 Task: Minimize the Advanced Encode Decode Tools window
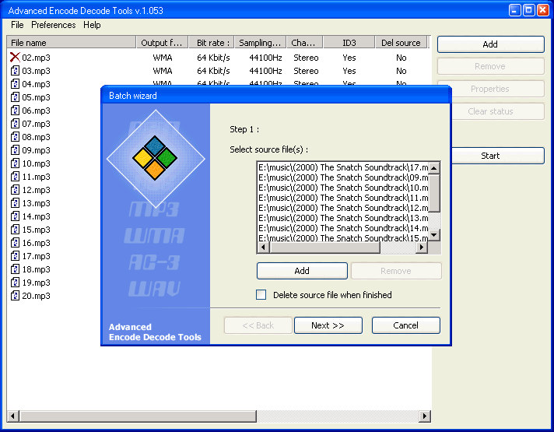pyautogui.click(x=515, y=10)
